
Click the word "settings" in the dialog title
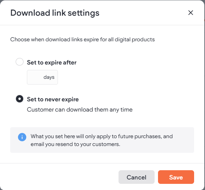coord(84,13)
